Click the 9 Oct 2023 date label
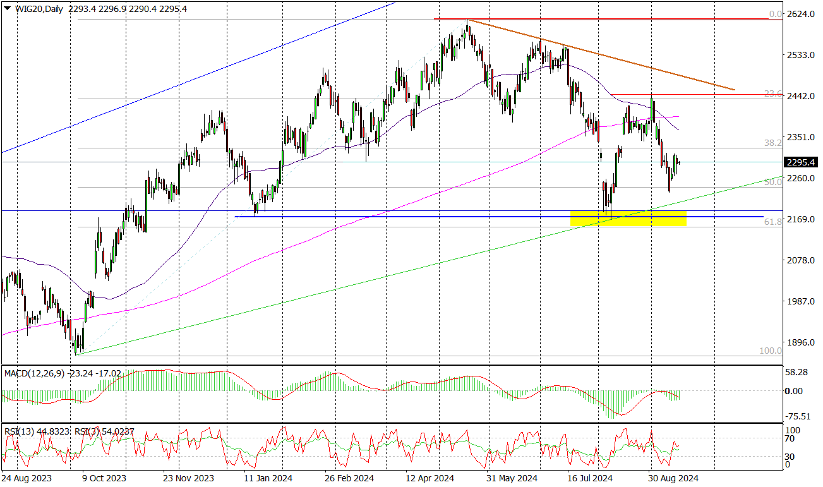823x487 pixels. [x=104, y=479]
